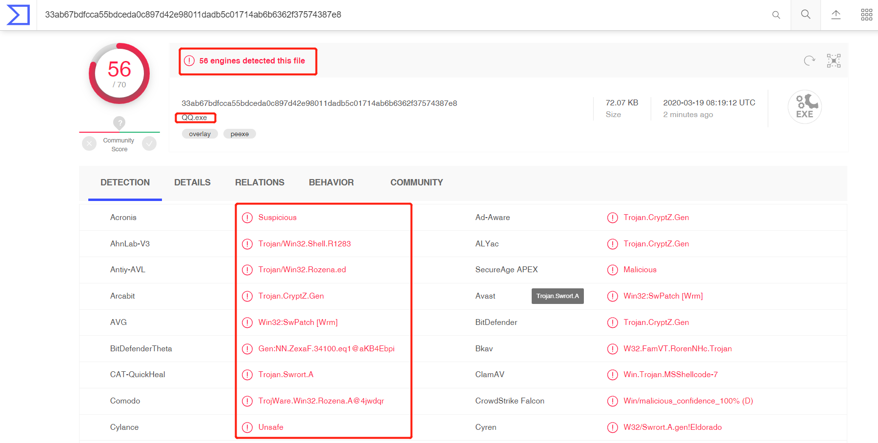Screen dimensions: 878x443
Task: Click warning icon for SecureAge APEX result
Action: click(x=612, y=270)
